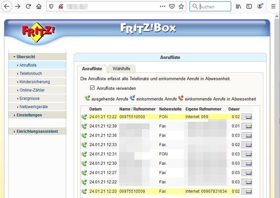Screen dimensions: 280x198
Task: Add 12:22 call to phonebook
Action: (x=247, y=182)
